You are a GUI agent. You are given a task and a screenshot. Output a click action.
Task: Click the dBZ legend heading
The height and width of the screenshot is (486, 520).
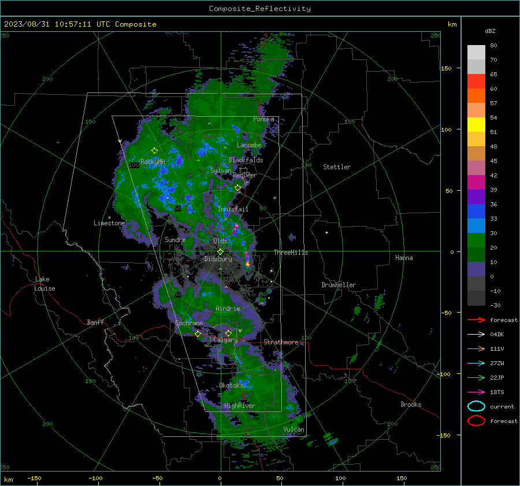[490, 31]
